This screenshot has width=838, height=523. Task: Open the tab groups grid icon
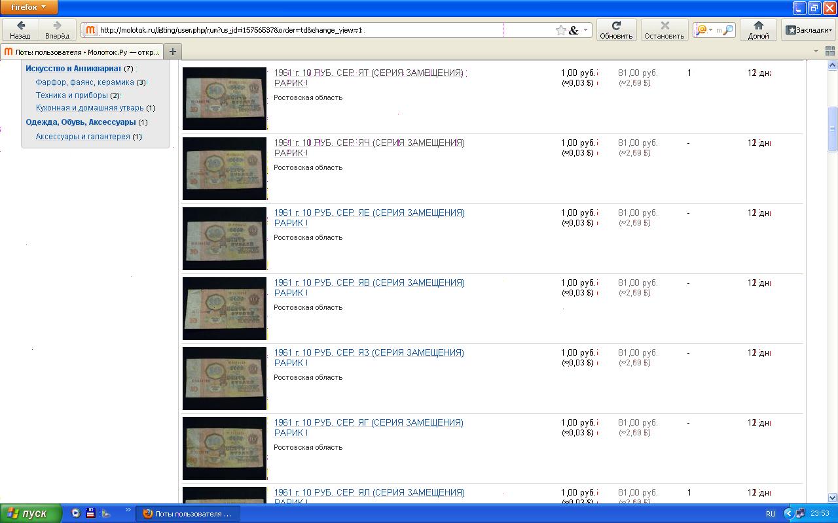click(830, 51)
